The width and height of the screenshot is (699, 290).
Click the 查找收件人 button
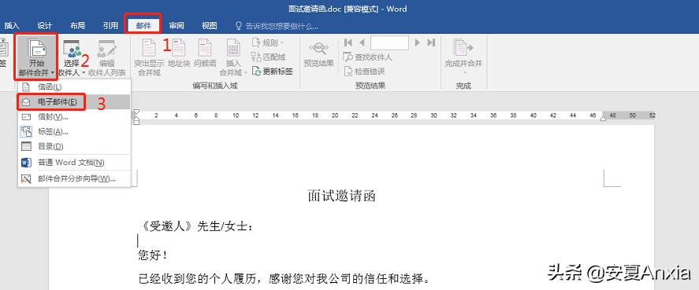367,57
